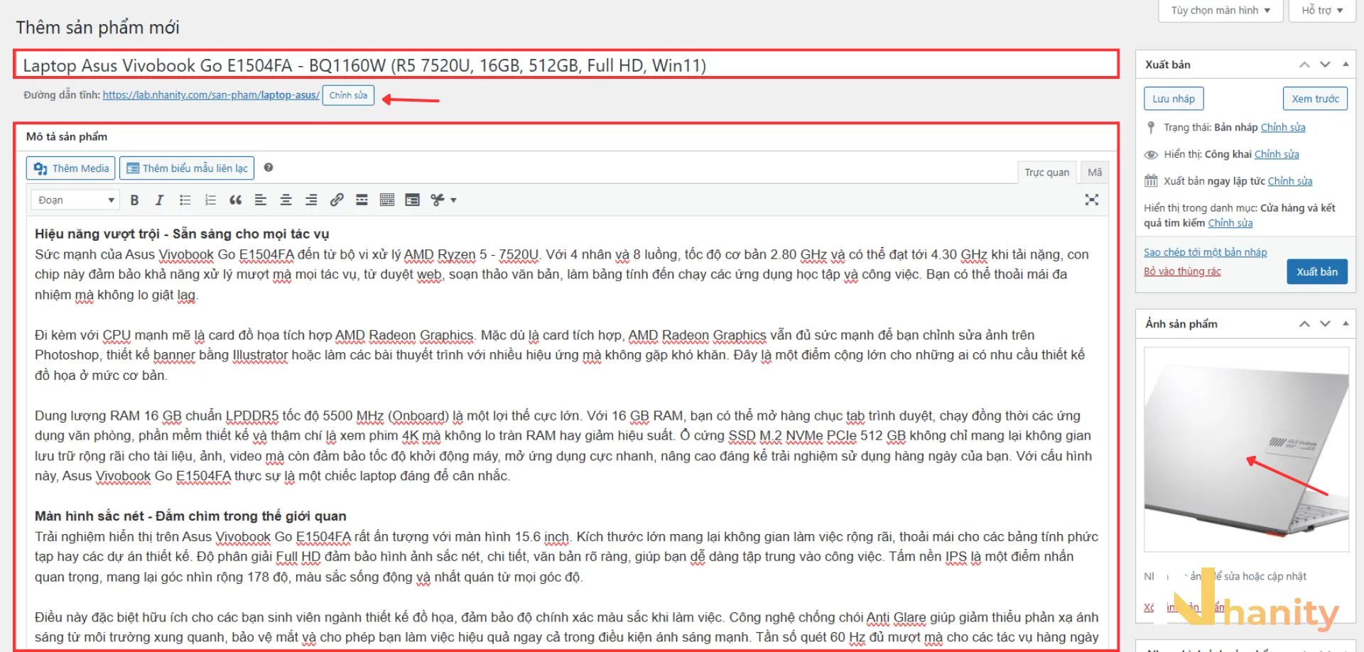This screenshot has width=1364, height=652.
Task: Open Tùy chọn màn hình options
Action: coord(1220,11)
